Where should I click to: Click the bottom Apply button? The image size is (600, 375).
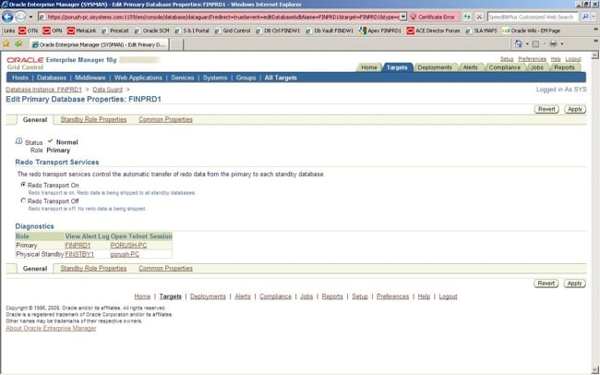(574, 284)
